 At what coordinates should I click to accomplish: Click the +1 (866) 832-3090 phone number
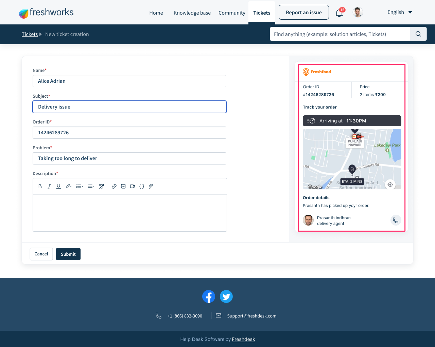tap(185, 316)
